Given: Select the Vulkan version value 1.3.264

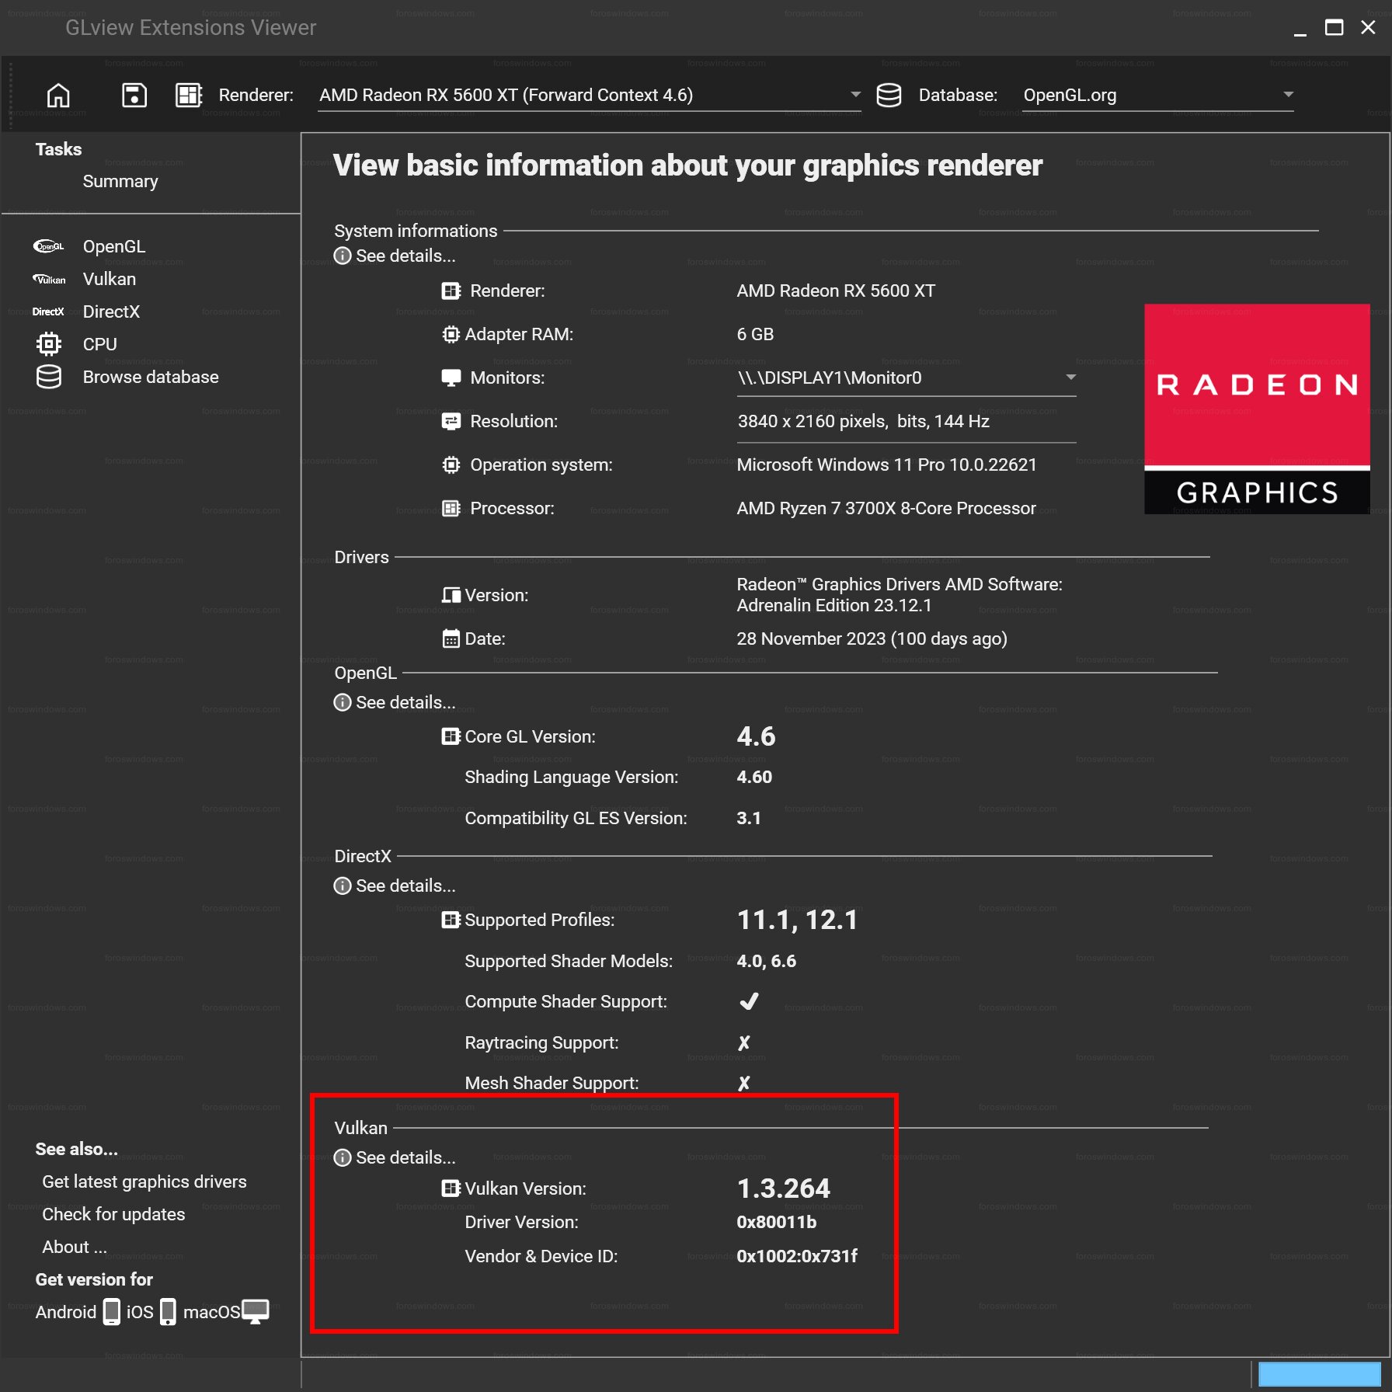Looking at the screenshot, I should tap(783, 1189).
